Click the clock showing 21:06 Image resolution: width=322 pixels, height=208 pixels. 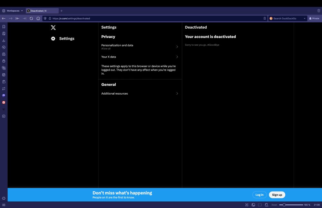pos(317,205)
